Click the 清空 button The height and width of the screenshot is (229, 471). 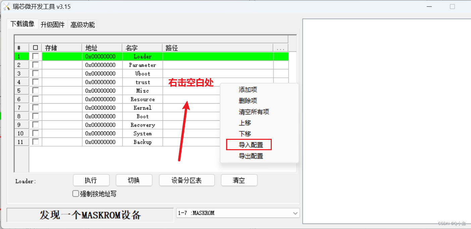tap(239, 180)
